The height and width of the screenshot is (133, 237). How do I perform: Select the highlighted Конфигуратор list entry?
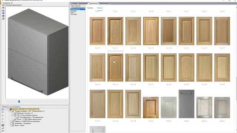pos(78,9)
